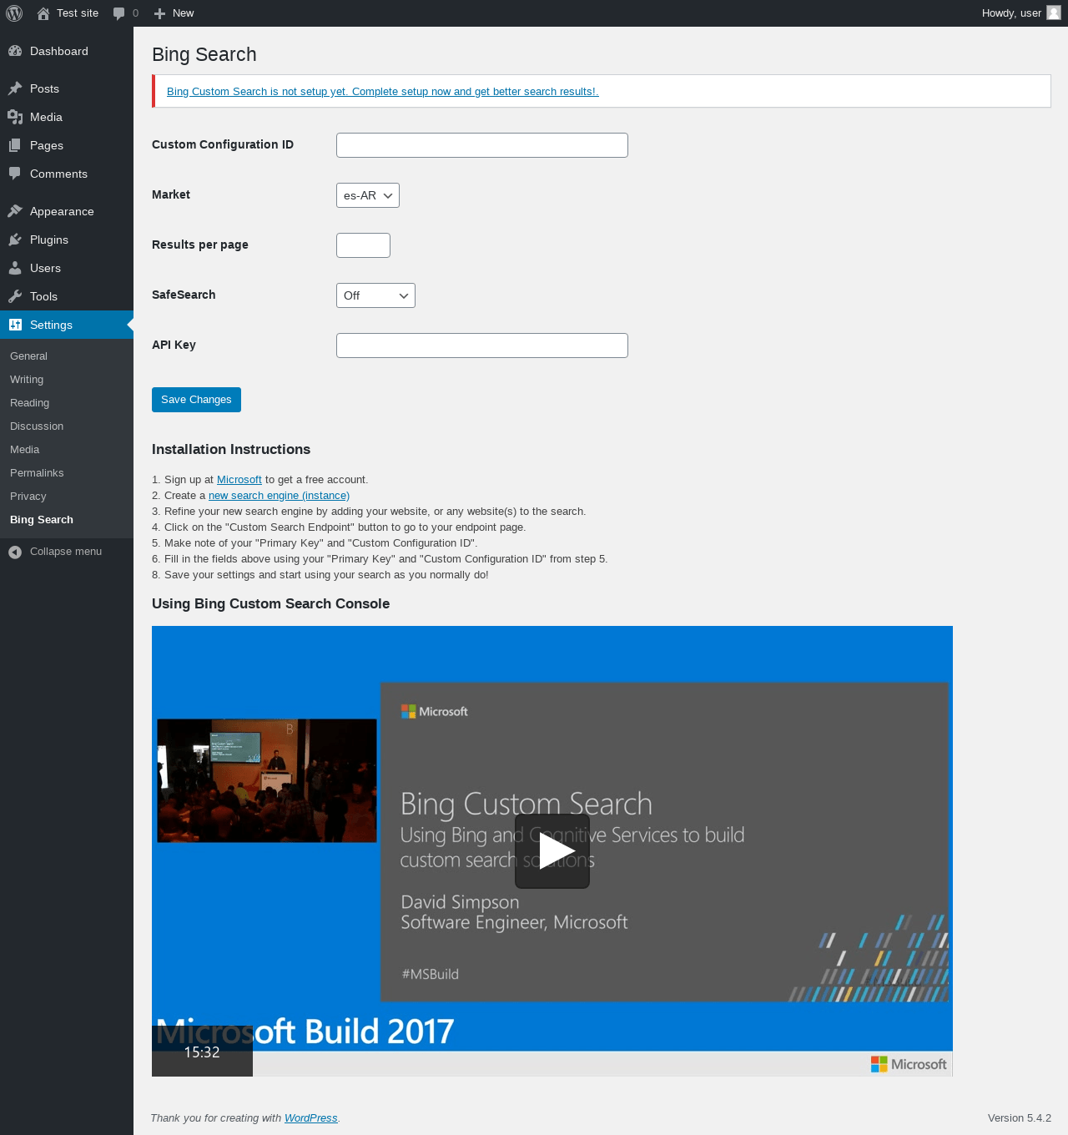Viewport: 1068px width, 1135px height.
Task: Open Media settings submenu item
Action: coord(25,449)
